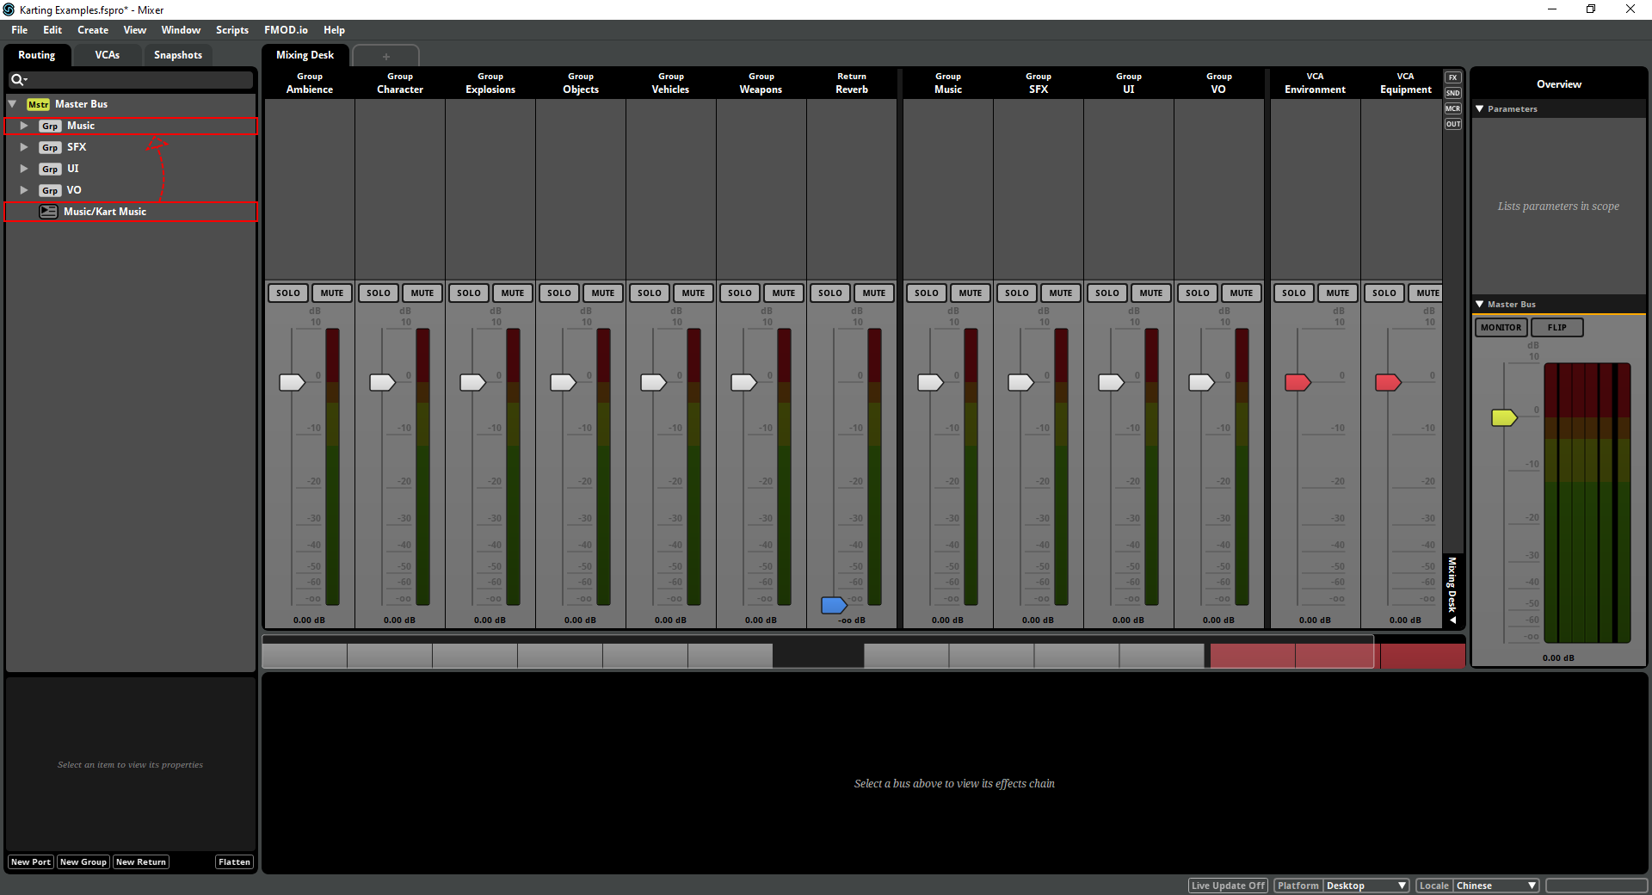Click the New Return button
Viewport: 1652px width, 895px height.
coord(141,862)
